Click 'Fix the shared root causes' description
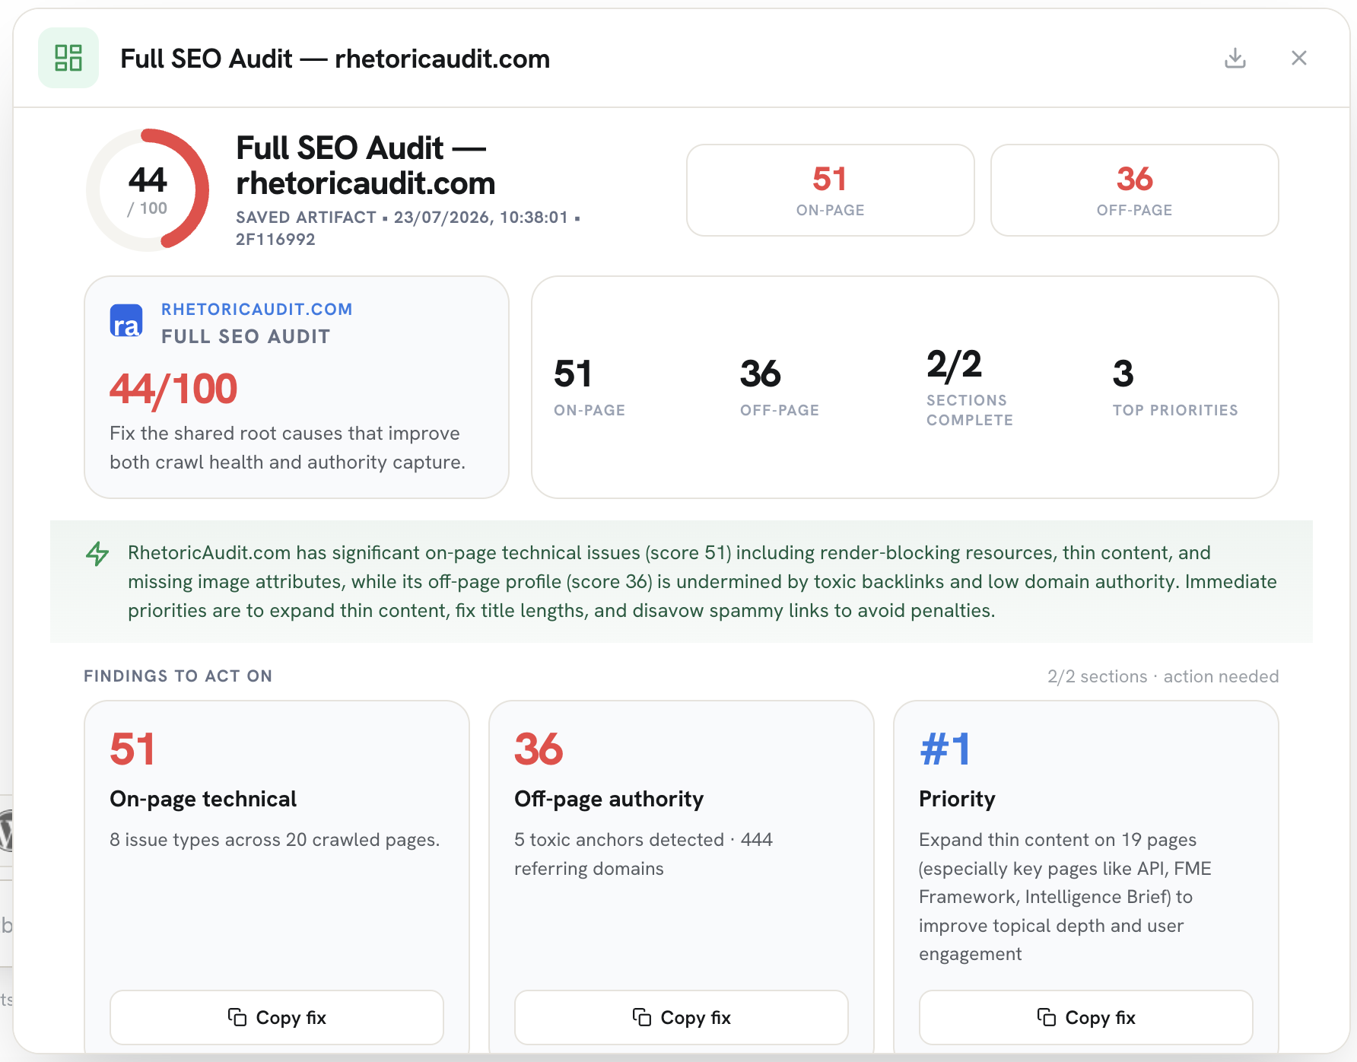Screen dimensions: 1357x1062 pos(288,447)
